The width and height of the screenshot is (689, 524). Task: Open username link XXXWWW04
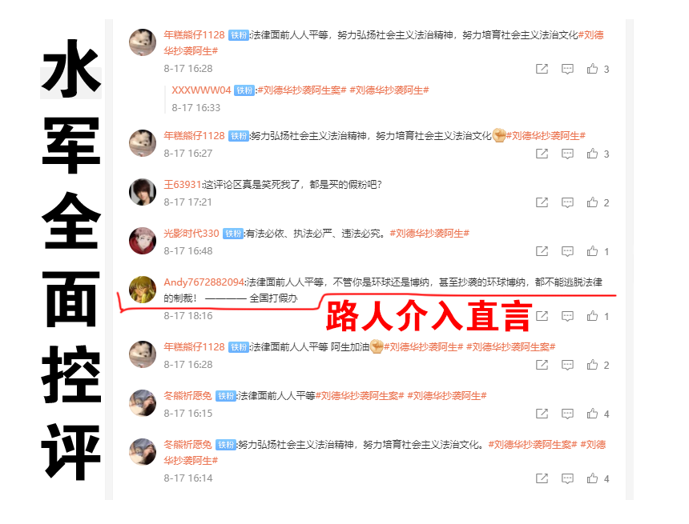(201, 90)
